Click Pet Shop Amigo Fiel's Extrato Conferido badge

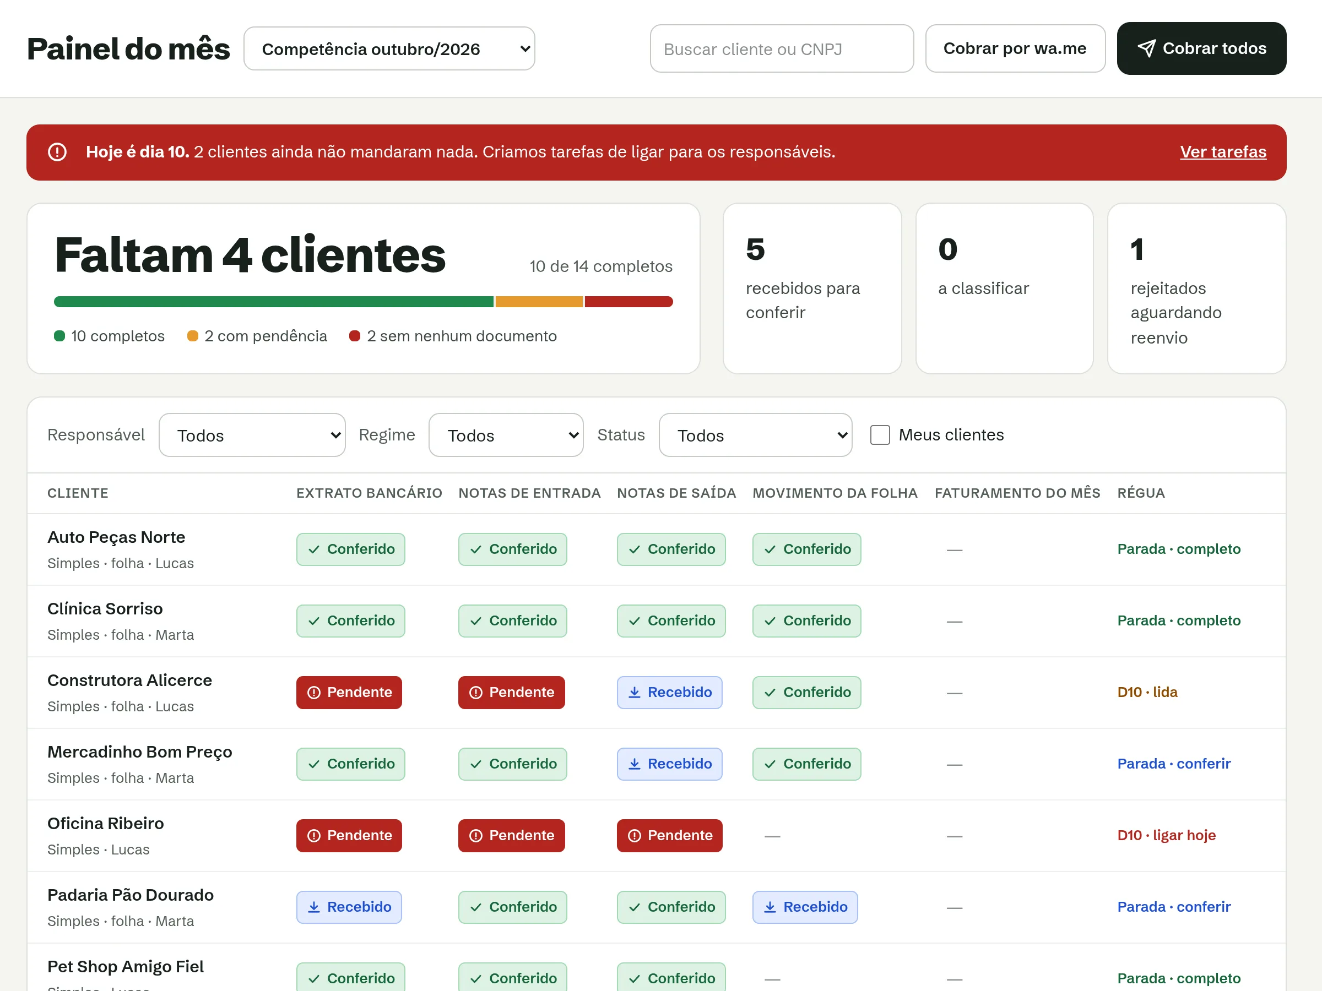pos(351,977)
